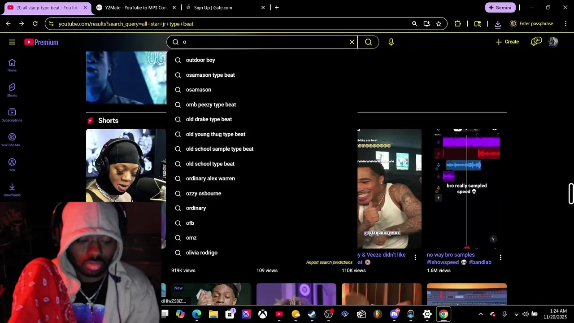This screenshot has height=323, width=574.
Task: Submit search with the magnifier button
Action: [369, 42]
